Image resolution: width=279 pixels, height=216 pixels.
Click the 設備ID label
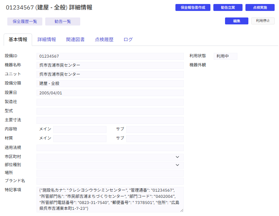[11, 56]
